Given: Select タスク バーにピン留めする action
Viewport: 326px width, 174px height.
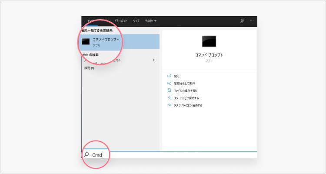Looking at the screenshot, I should pos(188,105).
